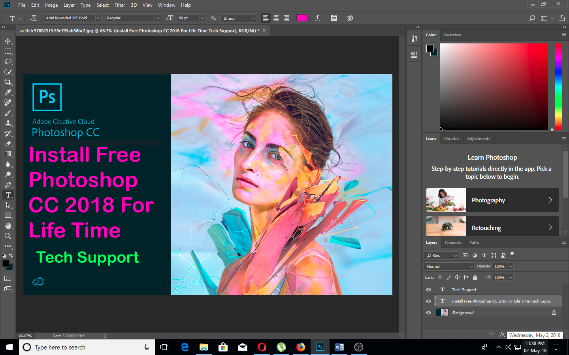569x355 pixels.
Task: Open the Filter menu
Action: click(x=120, y=5)
